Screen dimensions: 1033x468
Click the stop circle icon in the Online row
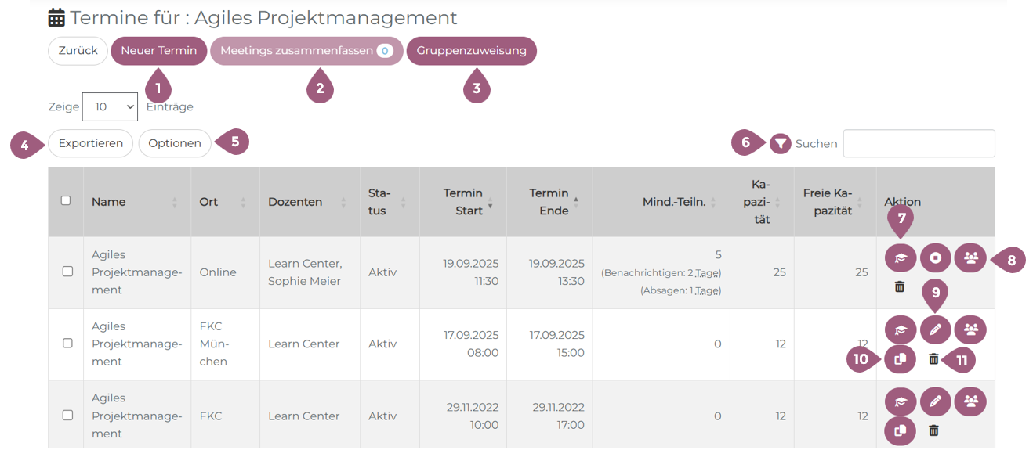point(935,258)
